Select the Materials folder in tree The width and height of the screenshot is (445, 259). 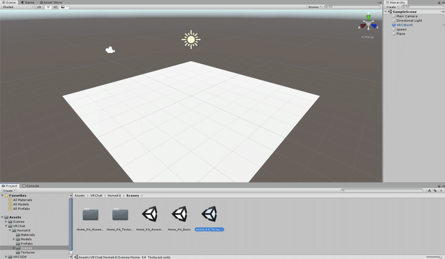[25, 235]
